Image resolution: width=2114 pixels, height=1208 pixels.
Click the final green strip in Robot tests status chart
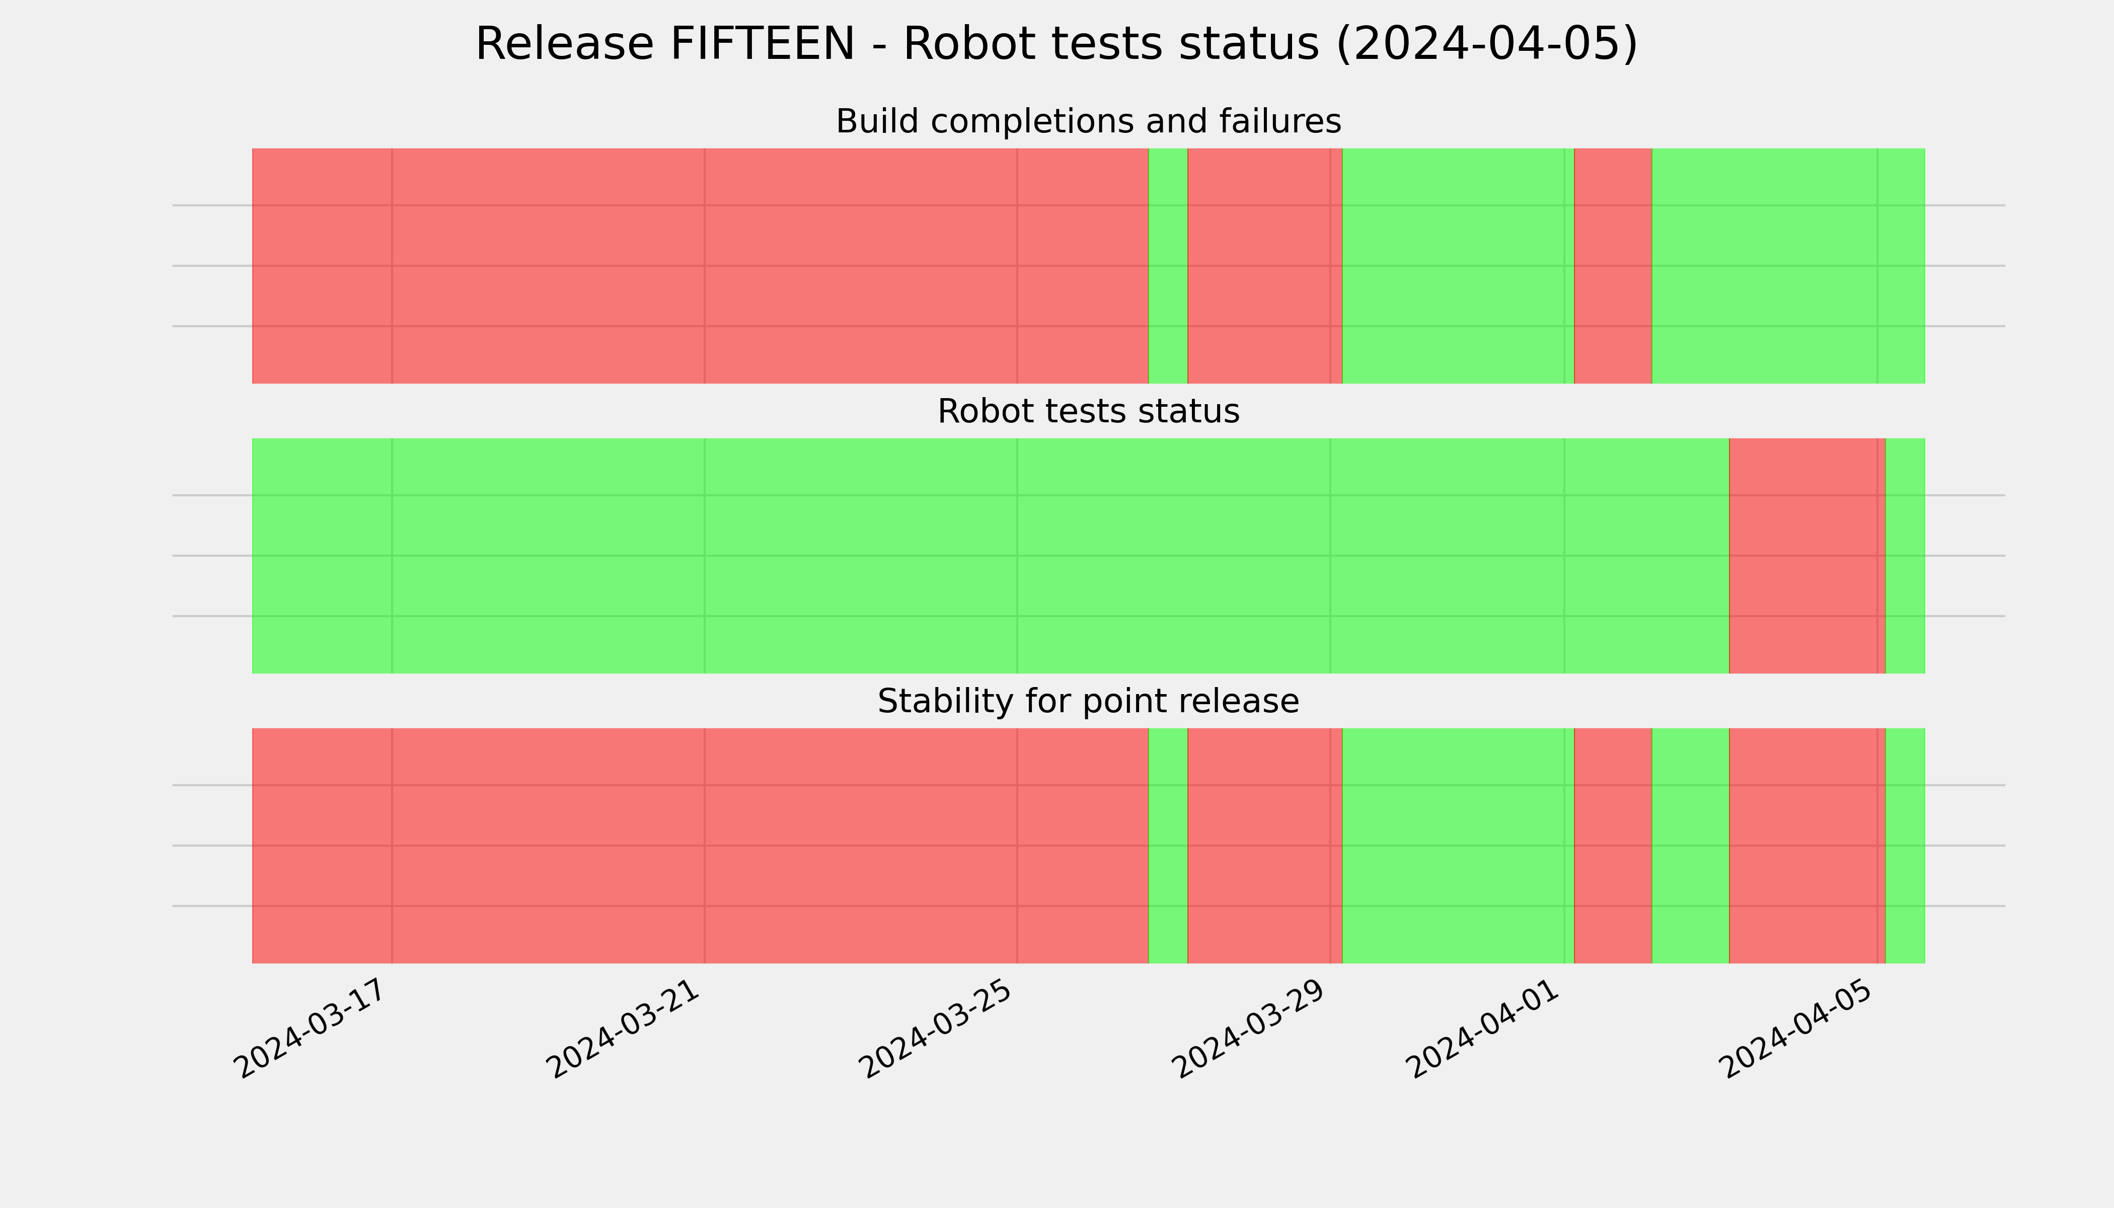pos(1905,556)
